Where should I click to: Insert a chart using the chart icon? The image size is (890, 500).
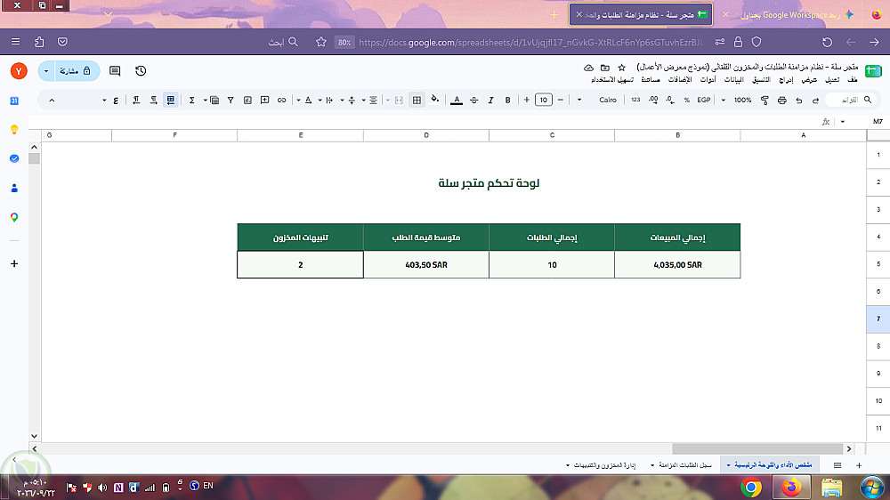point(247,100)
